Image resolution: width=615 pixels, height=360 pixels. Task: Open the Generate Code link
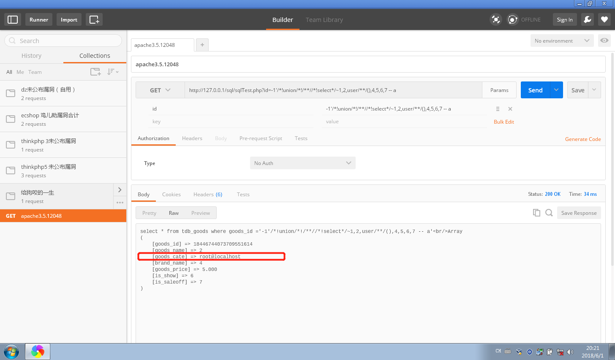[583, 139]
